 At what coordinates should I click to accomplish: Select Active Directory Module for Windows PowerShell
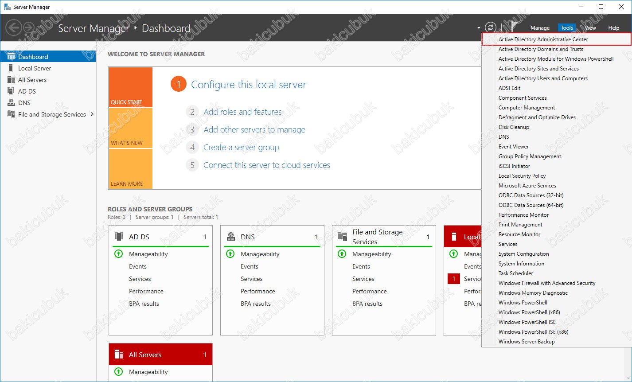pos(556,59)
